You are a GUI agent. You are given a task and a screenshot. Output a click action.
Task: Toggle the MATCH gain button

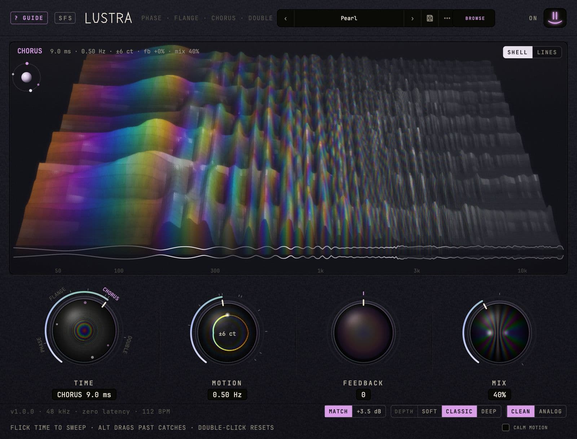(x=338, y=411)
